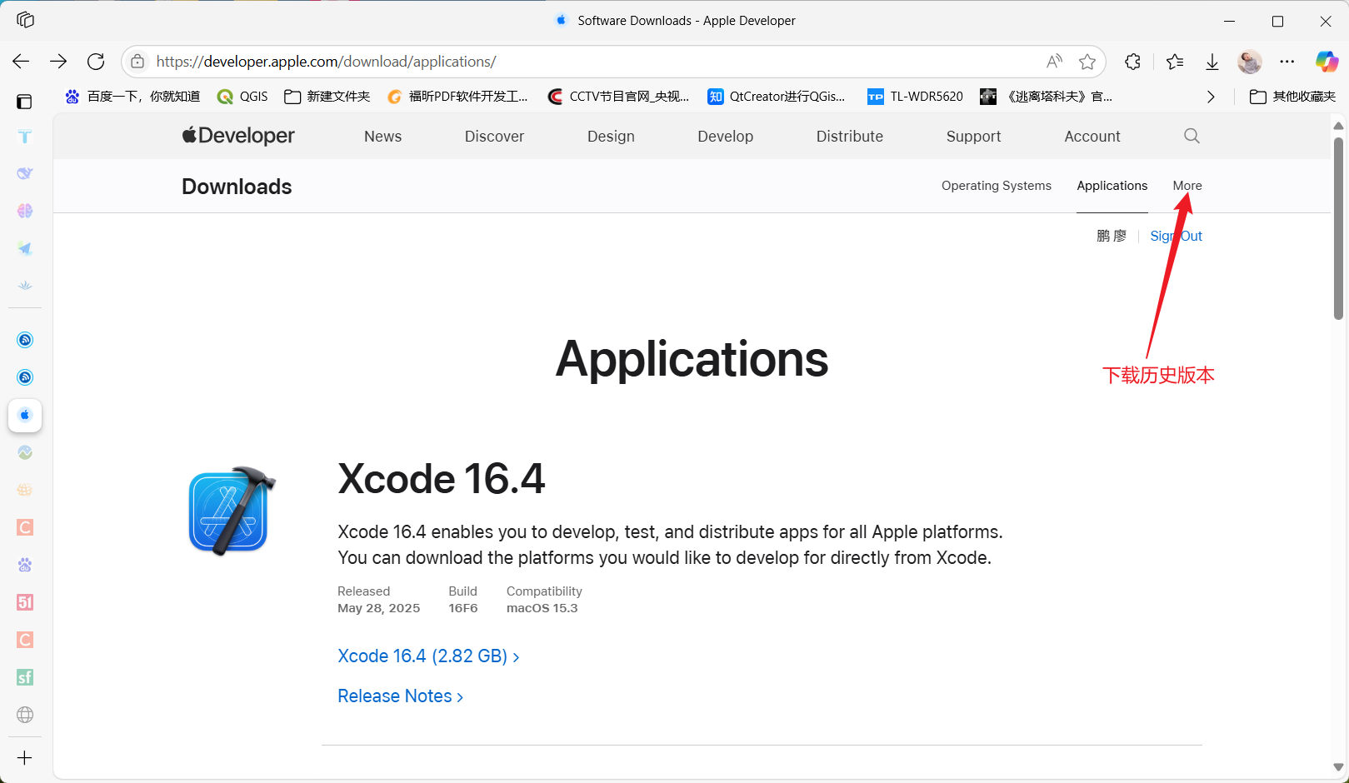Open the browser extensions menu
The height and width of the screenshot is (783, 1349).
point(1132,62)
